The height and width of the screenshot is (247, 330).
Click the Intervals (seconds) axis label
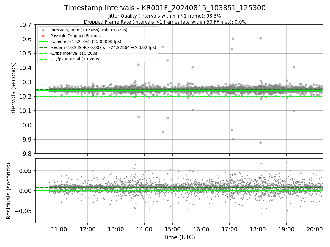coord(13,89)
